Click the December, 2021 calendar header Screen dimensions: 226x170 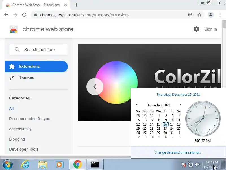(x=158, y=105)
